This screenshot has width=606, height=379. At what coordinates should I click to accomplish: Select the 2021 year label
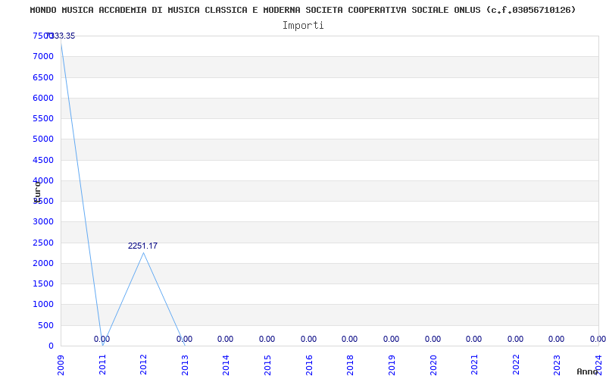pyautogui.click(x=474, y=365)
